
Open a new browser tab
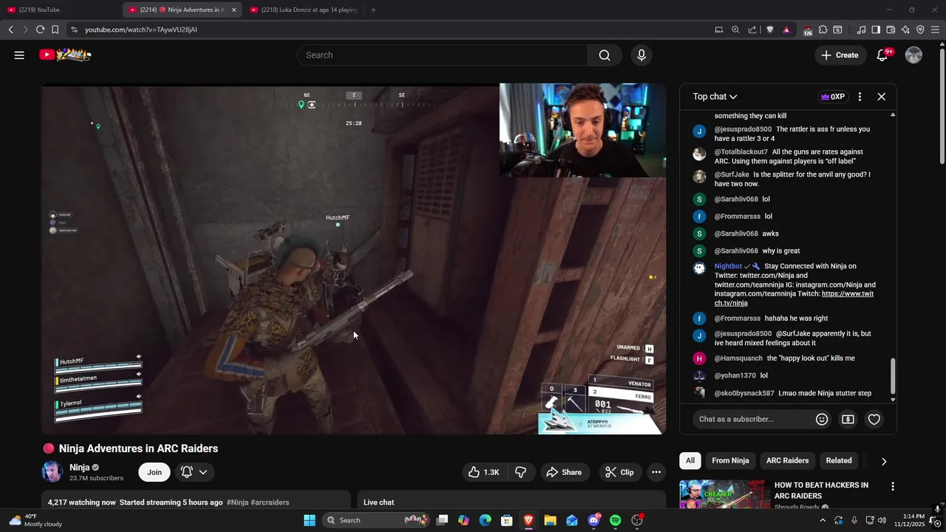click(373, 10)
